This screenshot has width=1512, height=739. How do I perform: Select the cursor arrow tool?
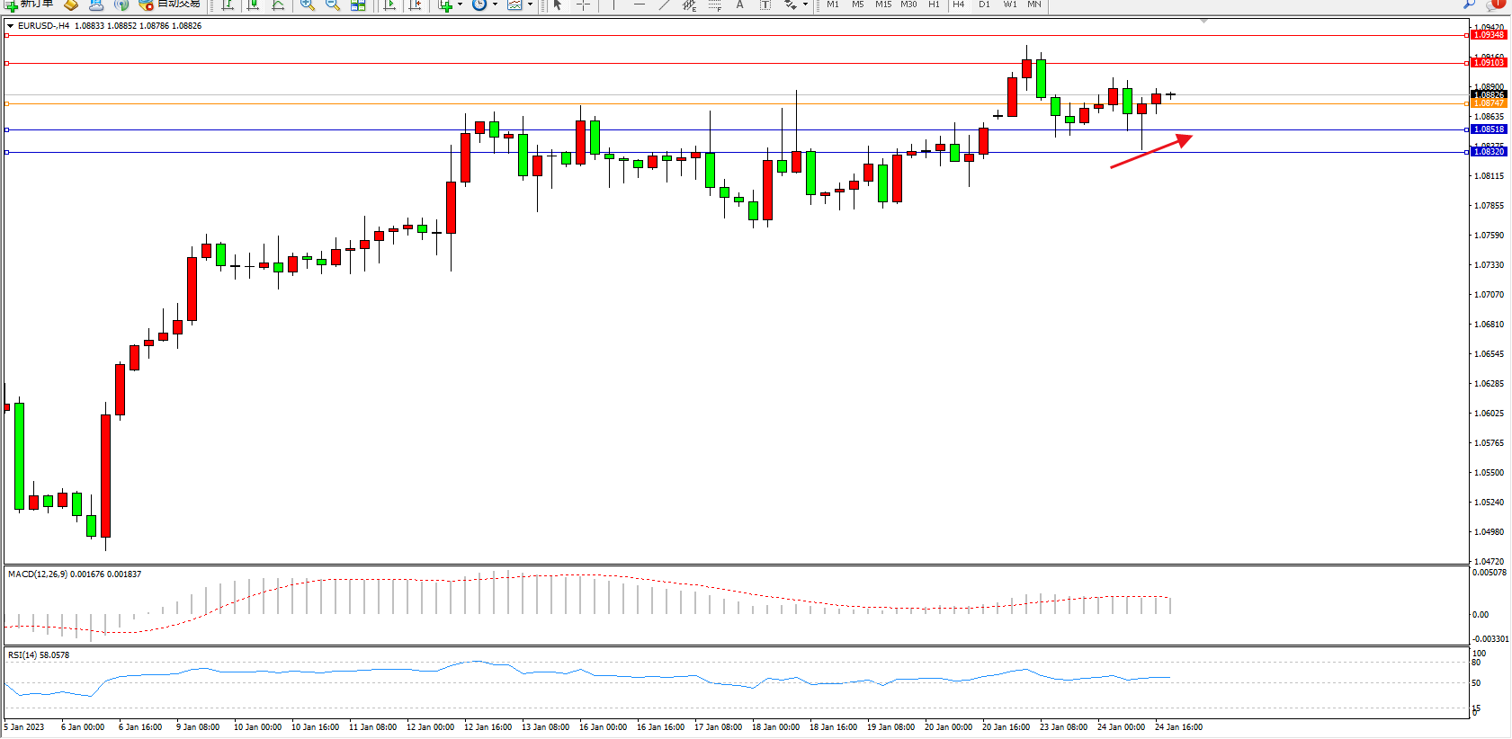(558, 4)
